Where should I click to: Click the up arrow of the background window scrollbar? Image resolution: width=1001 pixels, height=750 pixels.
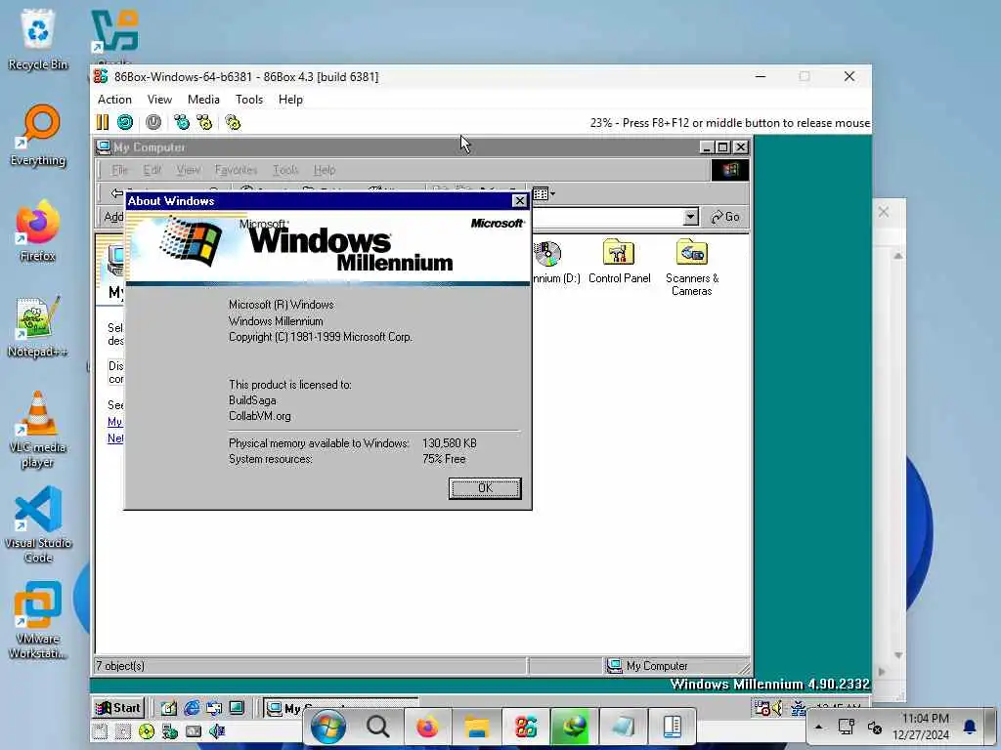tap(898, 256)
